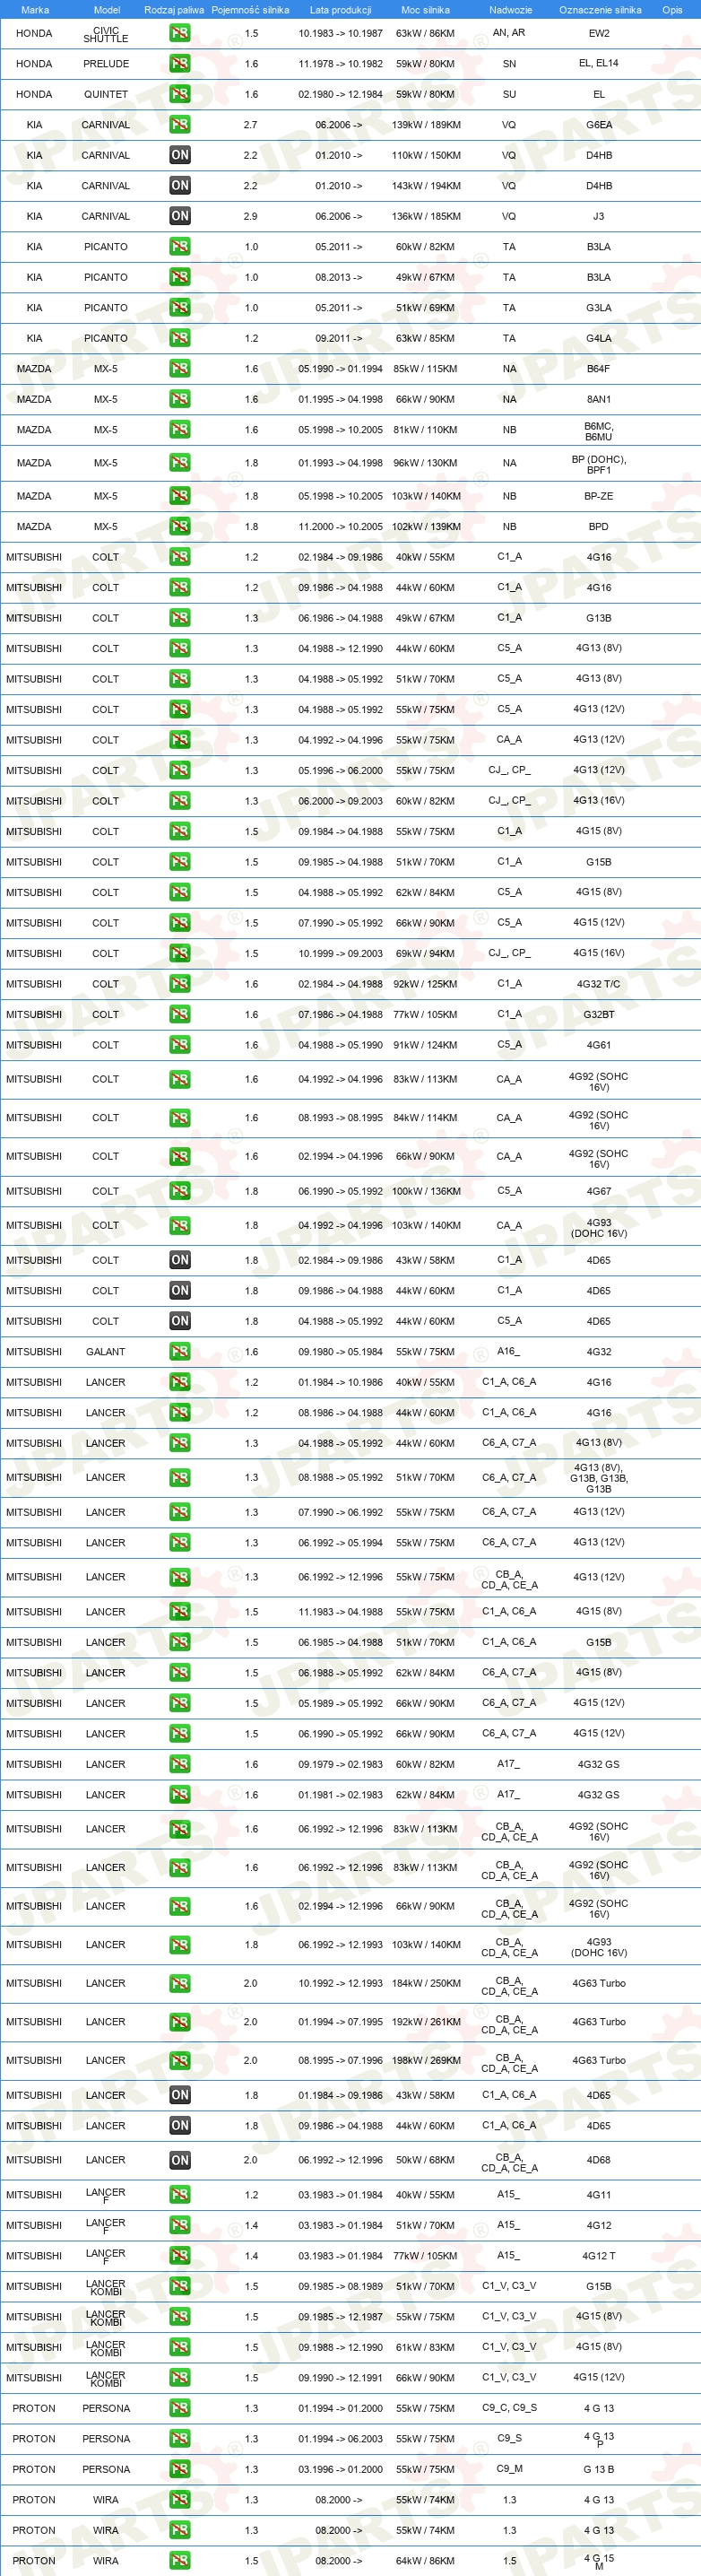The image size is (701, 2576).
Task: Click the Nadwozie column header
Action: coord(511,10)
